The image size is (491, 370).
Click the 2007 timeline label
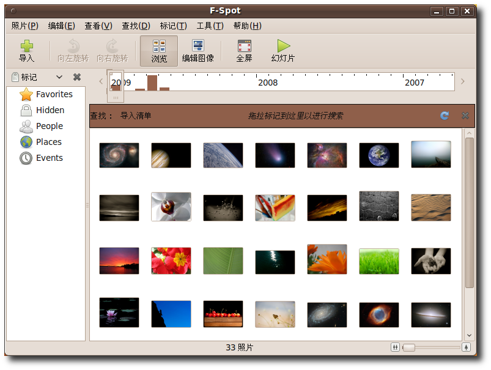coord(415,83)
